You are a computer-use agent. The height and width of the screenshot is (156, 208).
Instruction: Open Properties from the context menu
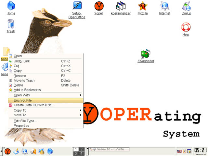(46, 126)
